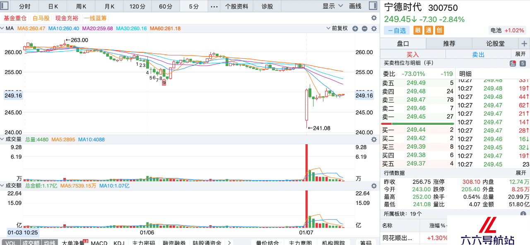Switch to 盘口 tab
Viewport: 530px width, 245px height.
403,43
